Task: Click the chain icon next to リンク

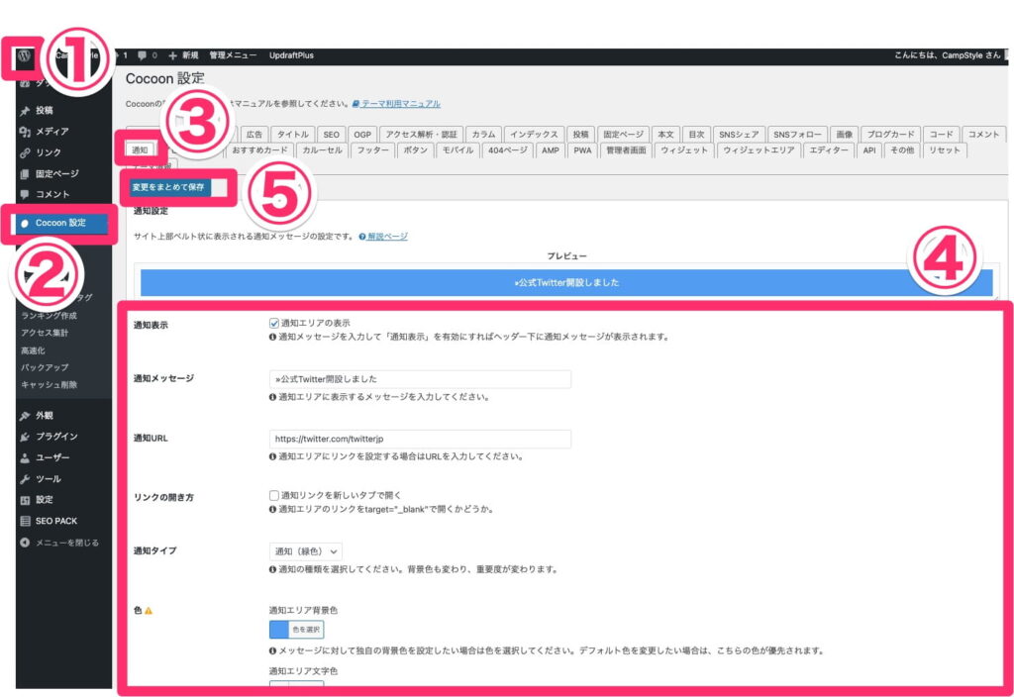Action: coord(25,153)
